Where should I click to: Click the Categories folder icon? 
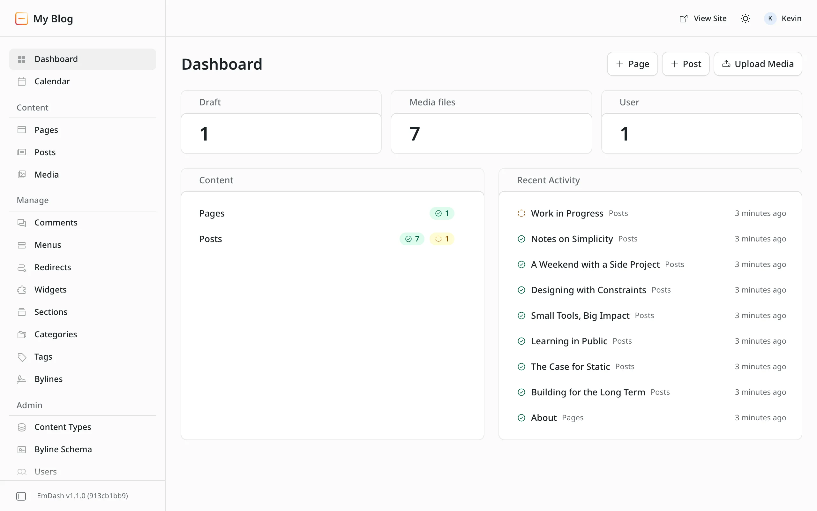[22, 334]
